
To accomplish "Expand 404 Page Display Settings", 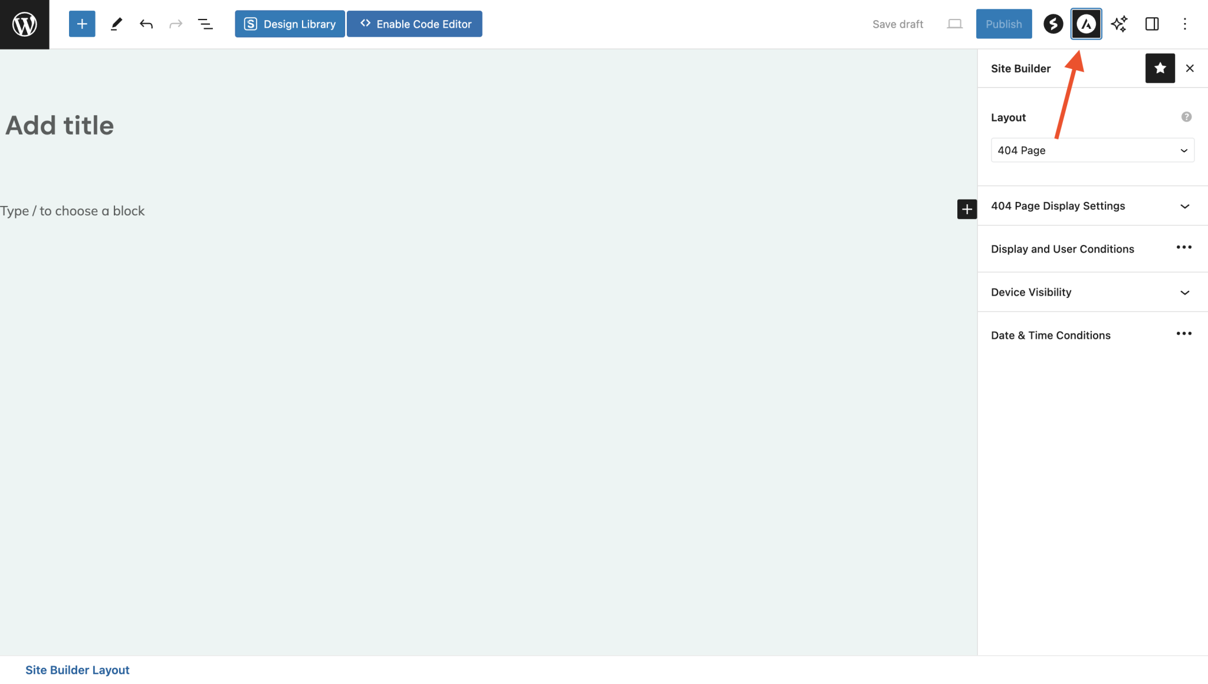I will (1092, 206).
